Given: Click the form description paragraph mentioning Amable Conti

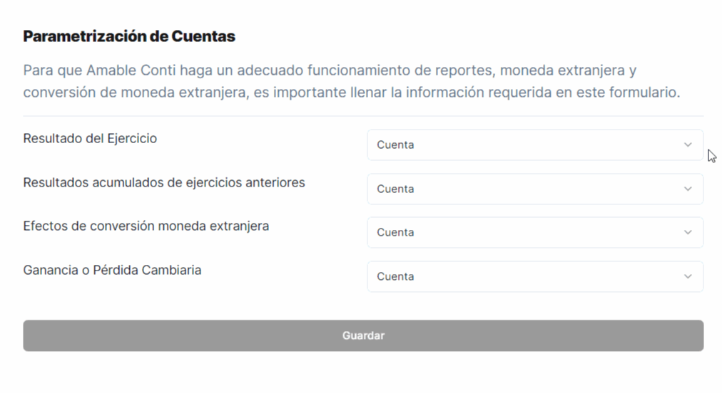Looking at the screenshot, I should pyautogui.click(x=350, y=81).
